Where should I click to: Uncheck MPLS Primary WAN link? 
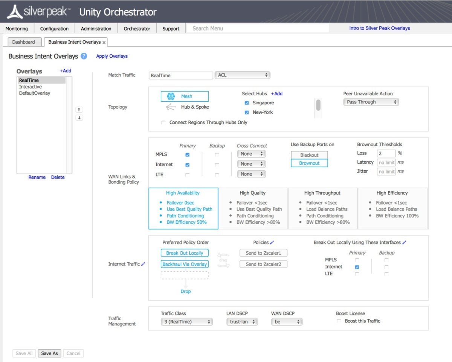188,154
